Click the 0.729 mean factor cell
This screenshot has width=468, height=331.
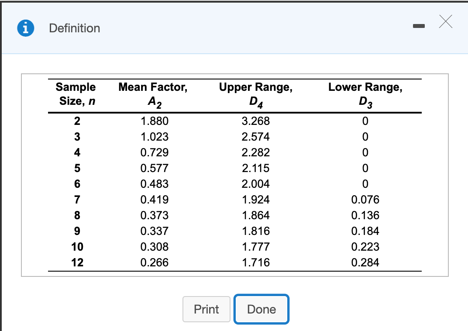[x=154, y=152]
